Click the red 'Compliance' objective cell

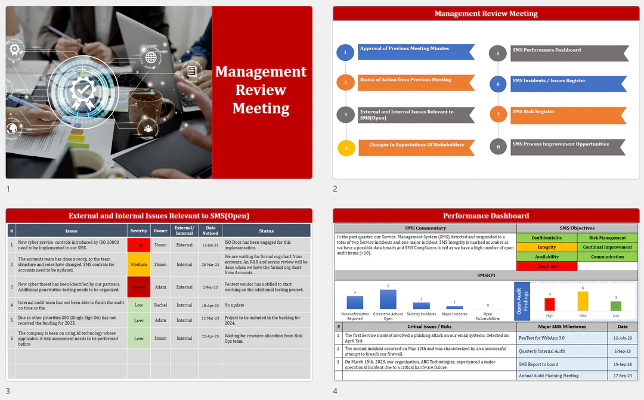point(546,266)
